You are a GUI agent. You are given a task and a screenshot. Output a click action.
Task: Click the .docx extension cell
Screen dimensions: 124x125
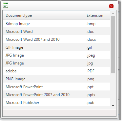[91, 39]
